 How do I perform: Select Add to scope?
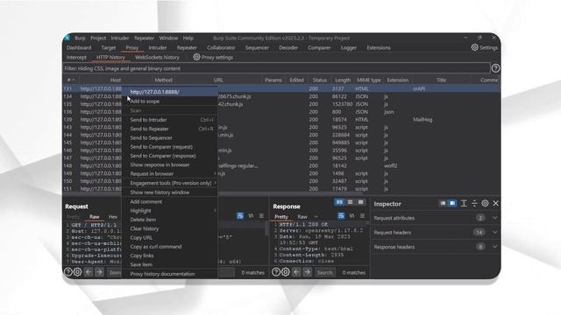pyautogui.click(x=170, y=101)
